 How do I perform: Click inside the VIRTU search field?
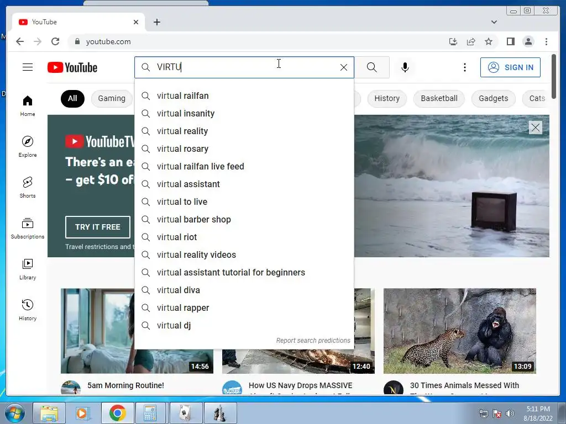click(x=245, y=67)
